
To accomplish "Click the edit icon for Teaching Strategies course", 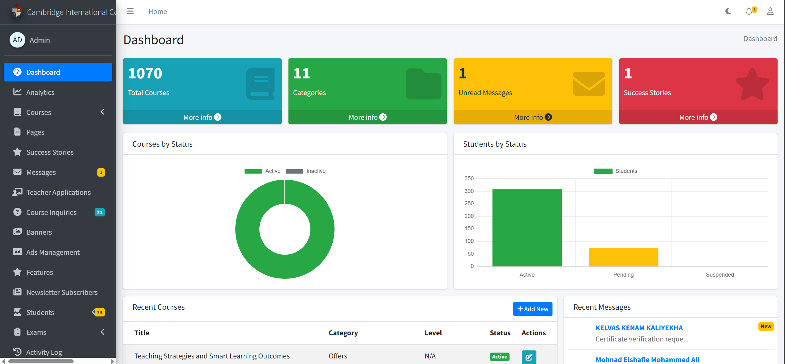I will 529,357.
